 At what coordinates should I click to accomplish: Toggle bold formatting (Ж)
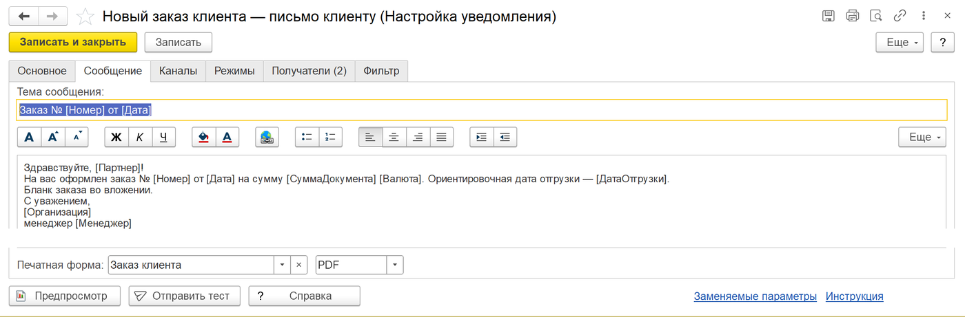[116, 137]
